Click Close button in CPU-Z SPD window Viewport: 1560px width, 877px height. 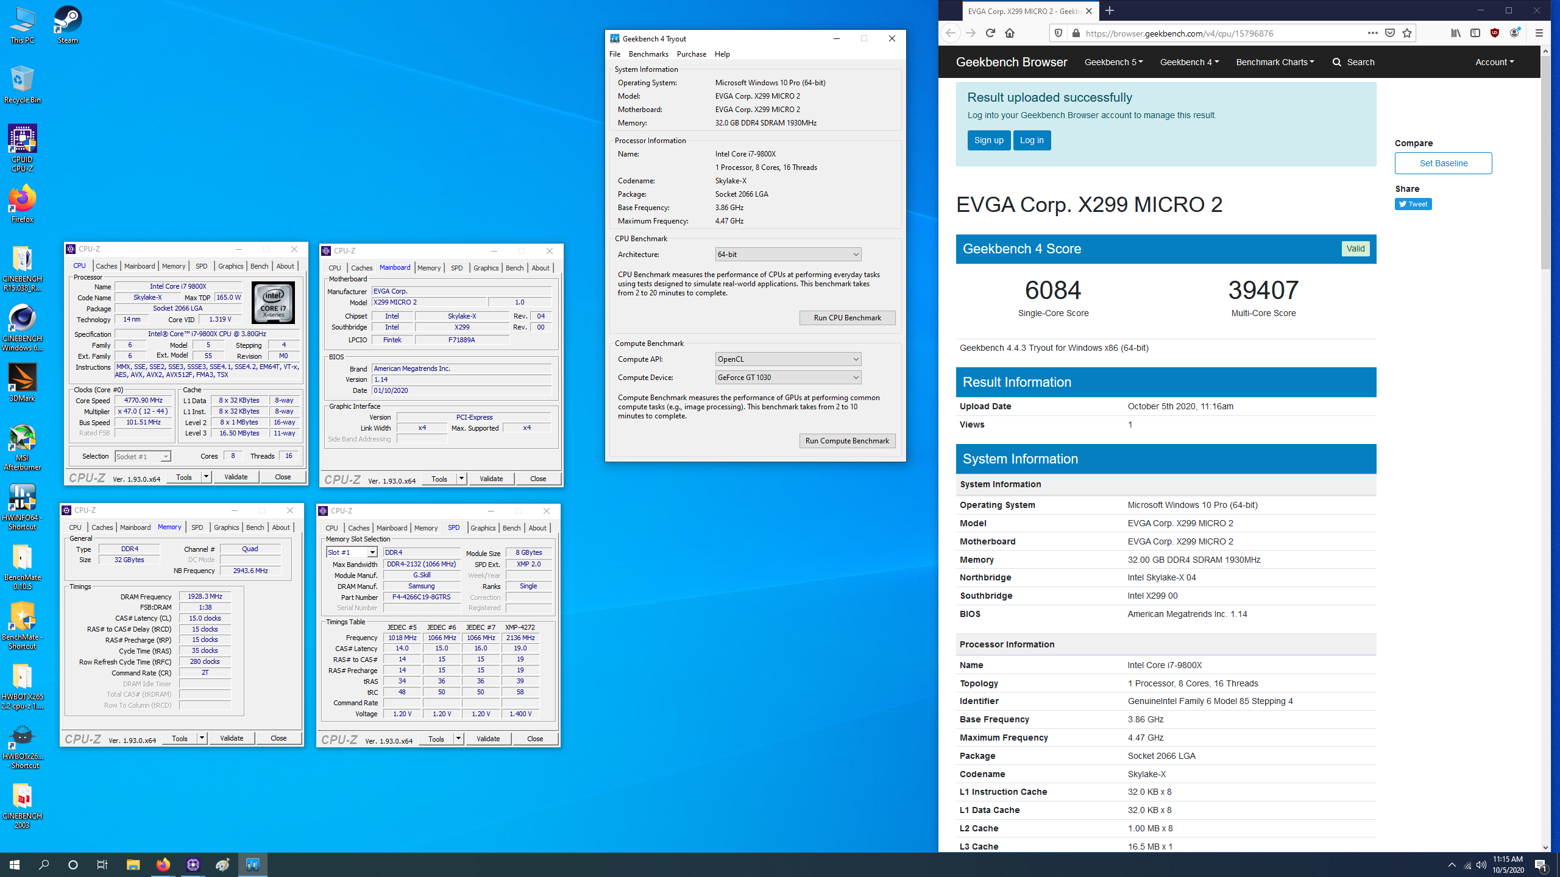(x=535, y=739)
